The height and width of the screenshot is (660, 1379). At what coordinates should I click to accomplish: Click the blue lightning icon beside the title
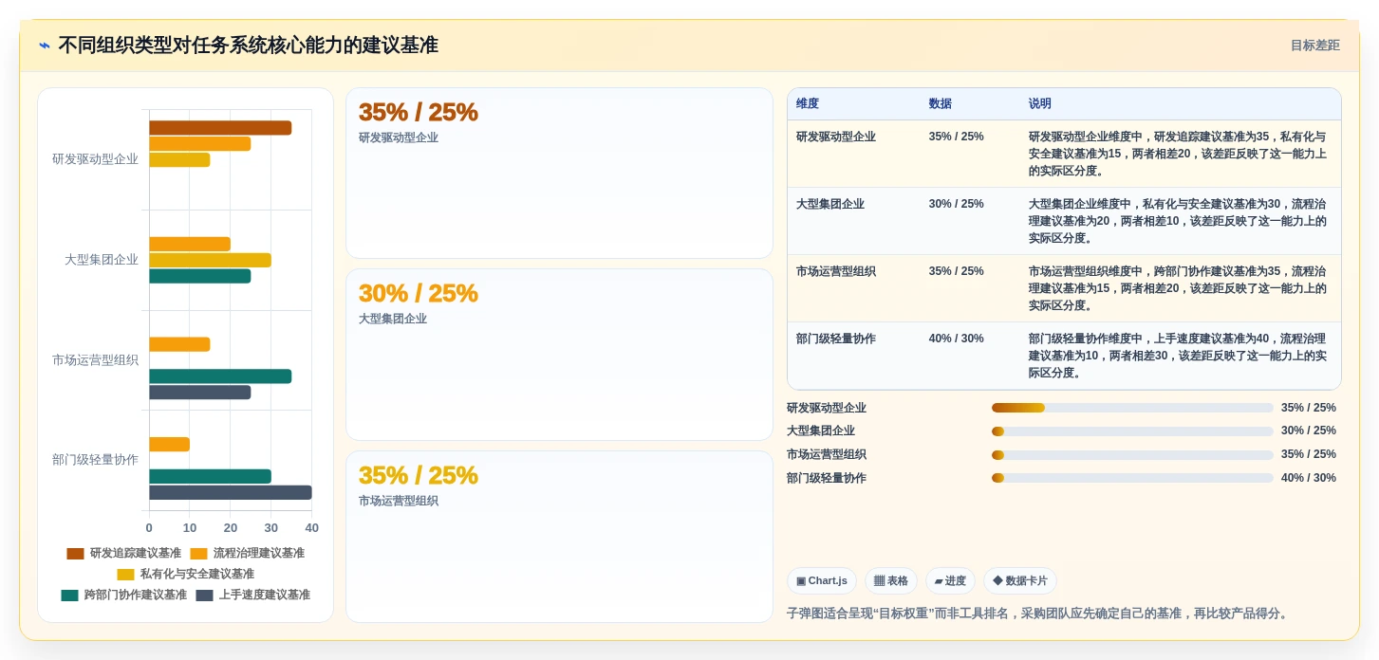(x=45, y=46)
